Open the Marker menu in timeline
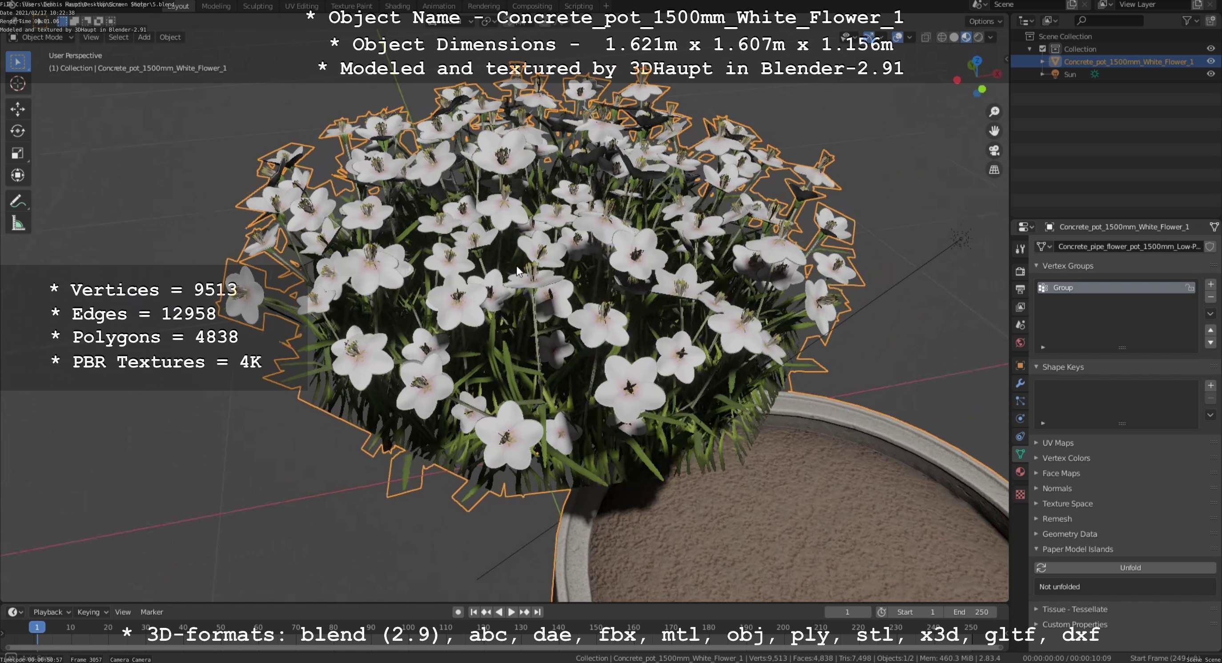Image resolution: width=1222 pixels, height=663 pixels. click(152, 612)
